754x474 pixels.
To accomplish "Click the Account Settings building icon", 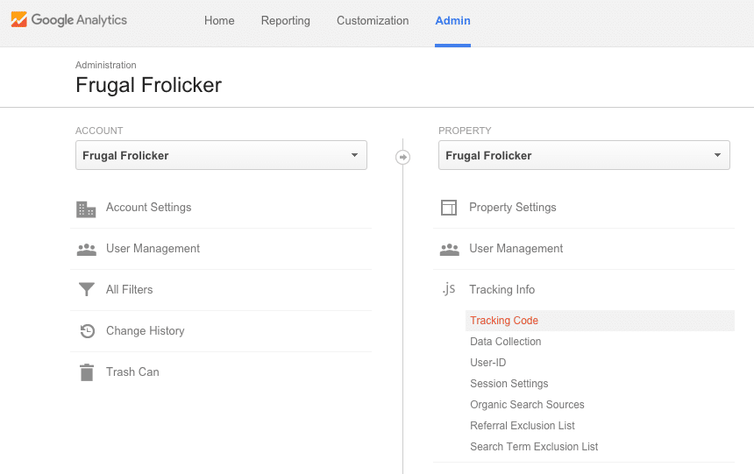I will (86, 209).
